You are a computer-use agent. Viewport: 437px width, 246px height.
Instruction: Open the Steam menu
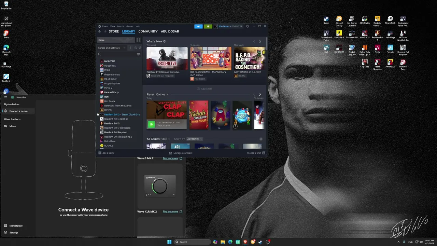click(x=104, y=26)
